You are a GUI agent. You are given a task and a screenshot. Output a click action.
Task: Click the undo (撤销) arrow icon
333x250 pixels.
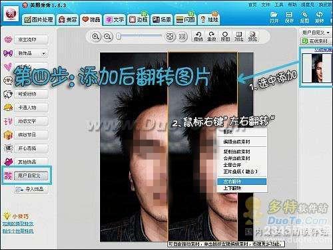(198, 37)
